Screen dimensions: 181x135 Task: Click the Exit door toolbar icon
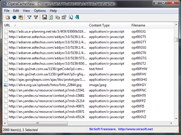(x=77, y=17)
